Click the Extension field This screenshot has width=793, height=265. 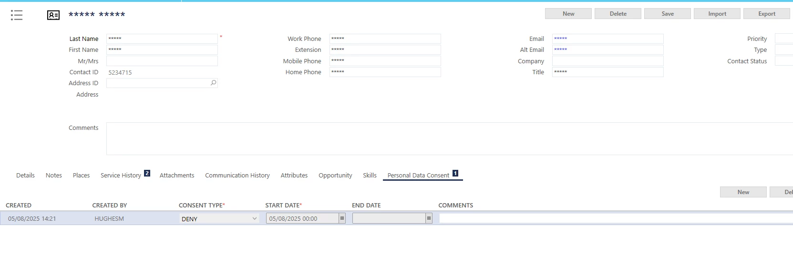[x=385, y=49]
